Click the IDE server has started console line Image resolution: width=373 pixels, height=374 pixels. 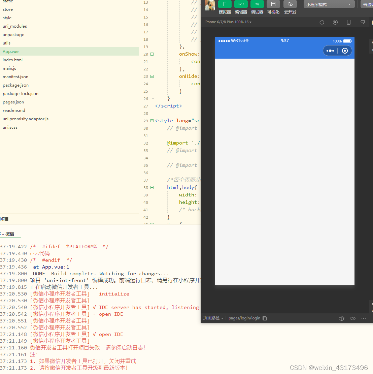115,307
